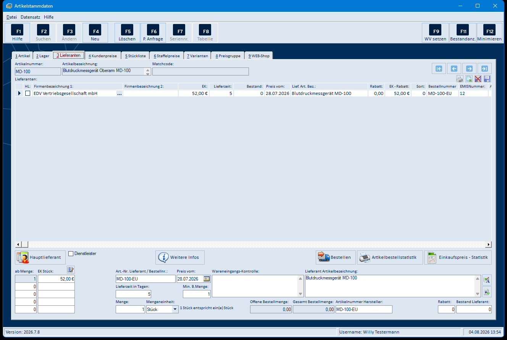Viewport: 507px width, 340px height.
Task: Open Weitere Infos
Action: point(180,257)
